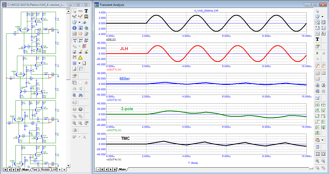Click the -v(OUT3) (V) waveform label
This screenshot has width=329, height=174.
tap(113, 130)
